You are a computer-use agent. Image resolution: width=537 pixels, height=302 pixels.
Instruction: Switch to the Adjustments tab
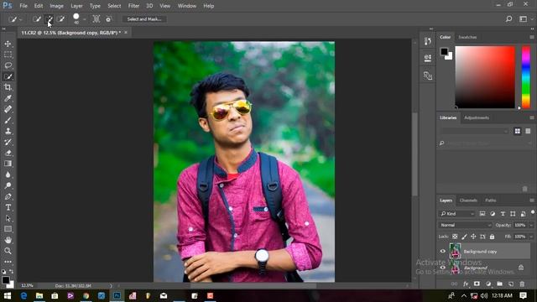477,117
